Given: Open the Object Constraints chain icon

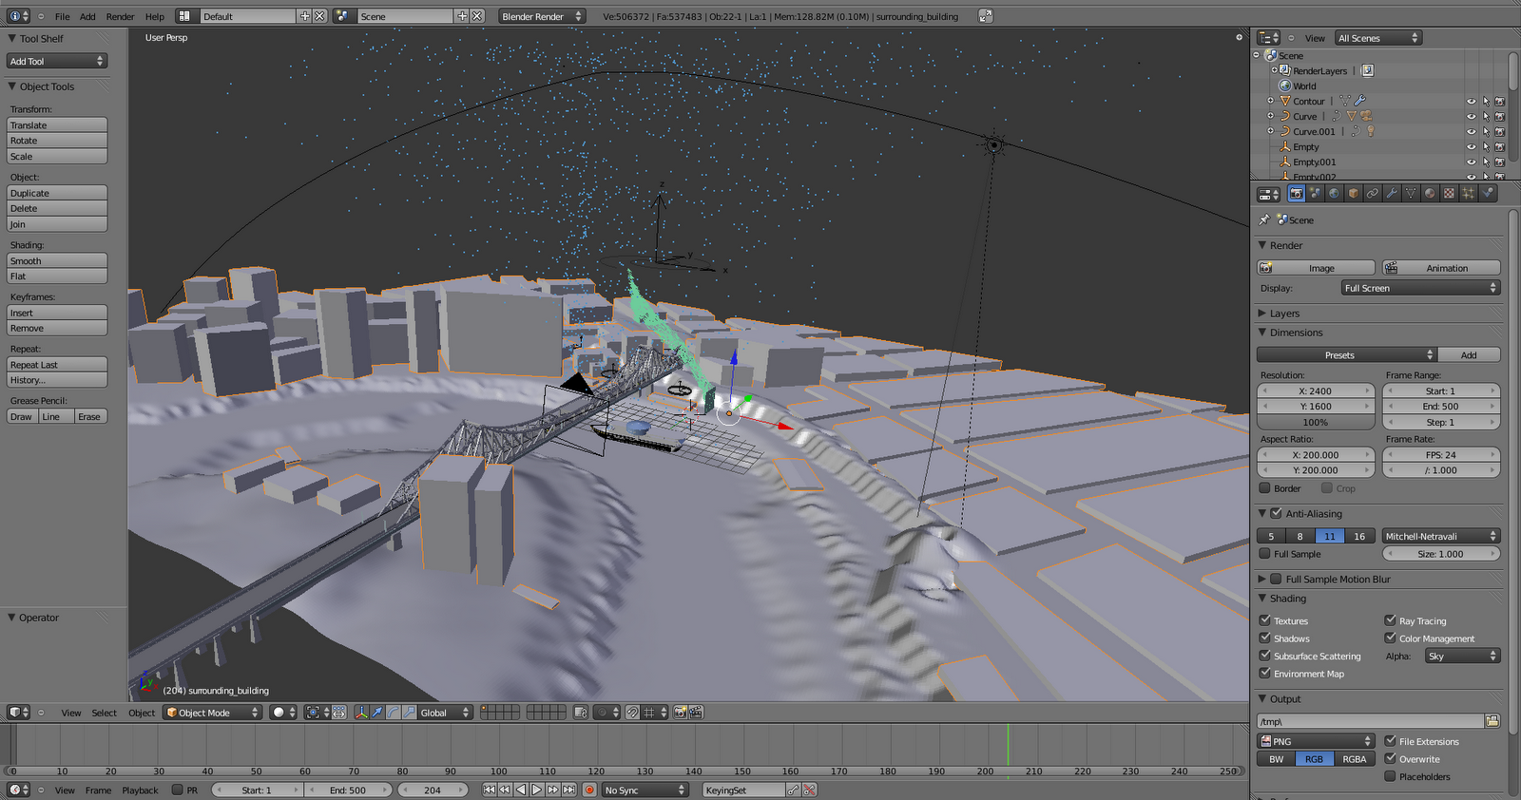Looking at the screenshot, I should (1373, 193).
